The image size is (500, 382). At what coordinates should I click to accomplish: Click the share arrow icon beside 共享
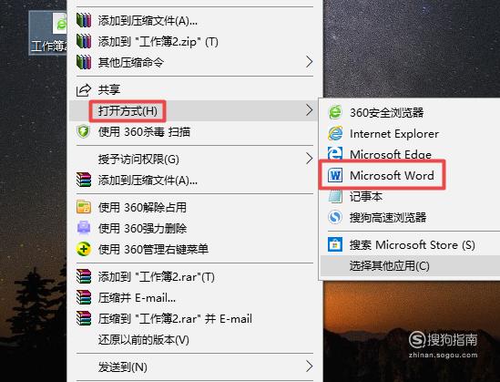click(x=84, y=89)
